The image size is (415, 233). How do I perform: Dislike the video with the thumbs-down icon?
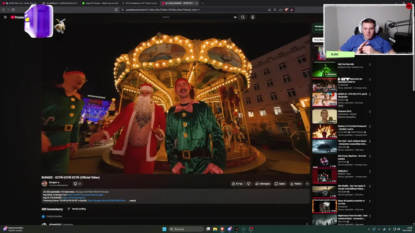249,184
